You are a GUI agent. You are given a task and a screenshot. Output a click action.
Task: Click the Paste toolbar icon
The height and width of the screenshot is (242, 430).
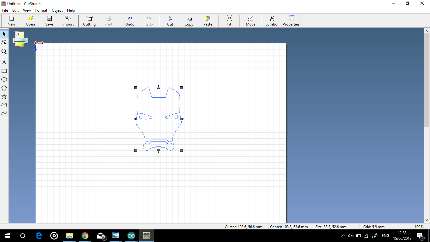point(208,21)
